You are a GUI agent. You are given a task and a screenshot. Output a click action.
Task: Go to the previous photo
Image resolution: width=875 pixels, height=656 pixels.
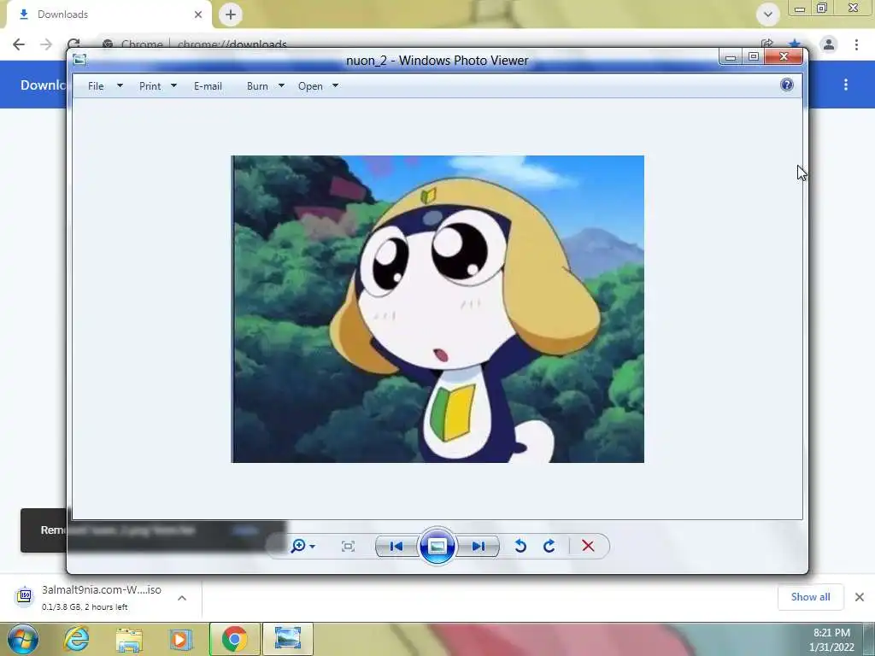pyautogui.click(x=396, y=546)
